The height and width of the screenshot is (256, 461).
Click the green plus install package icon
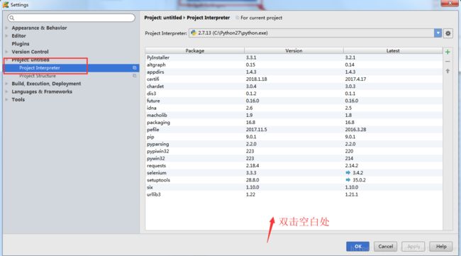point(448,52)
